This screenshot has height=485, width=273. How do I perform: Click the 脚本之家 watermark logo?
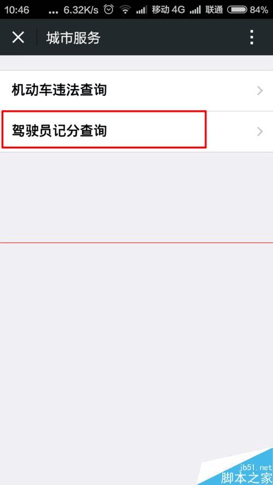246,478
